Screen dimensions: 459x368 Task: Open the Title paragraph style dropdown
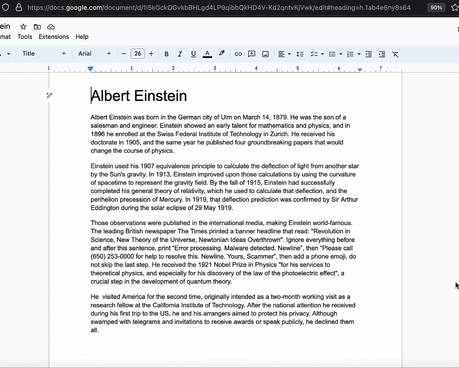click(43, 53)
